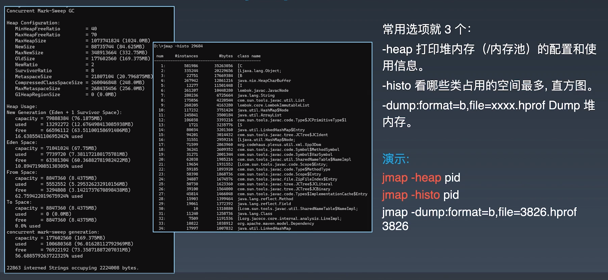Click 'New Generation (Eden + 1 Survivor Space)' line

pyautogui.click(x=64, y=112)
